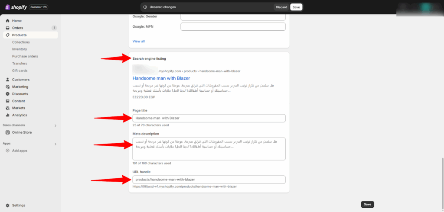Open Analytics via bar chart icon
The height and width of the screenshot is (212, 444).
pyautogui.click(x=8, y=115)
